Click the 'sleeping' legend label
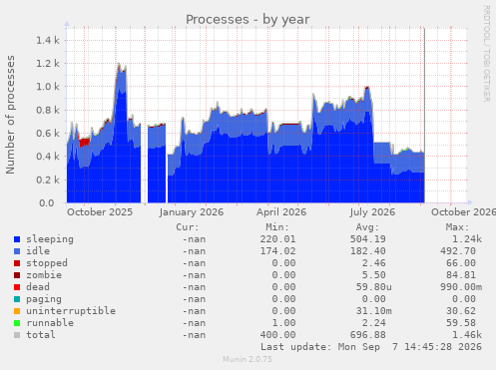The image size is (496, 370). click(x=50, y=239)
